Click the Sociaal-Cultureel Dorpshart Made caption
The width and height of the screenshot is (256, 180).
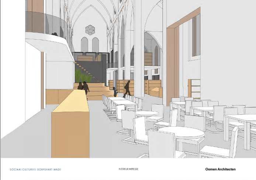coord(35,169)
